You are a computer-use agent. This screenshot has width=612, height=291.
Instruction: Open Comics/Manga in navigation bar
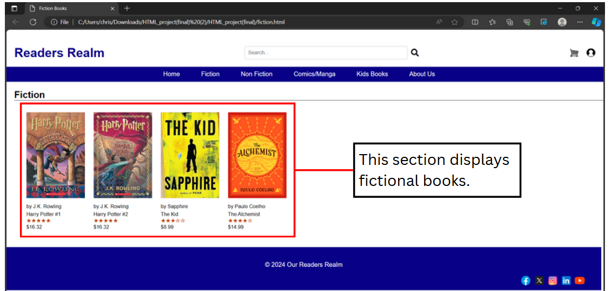point(314,74)
